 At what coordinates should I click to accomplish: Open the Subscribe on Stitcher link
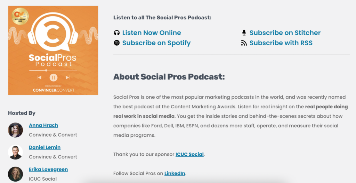(285, 33)
